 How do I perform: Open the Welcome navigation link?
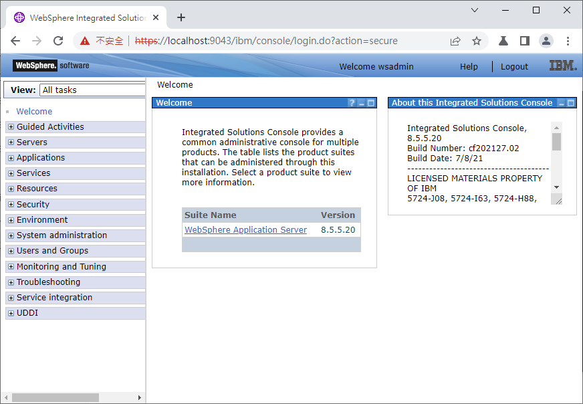point(34,111)
